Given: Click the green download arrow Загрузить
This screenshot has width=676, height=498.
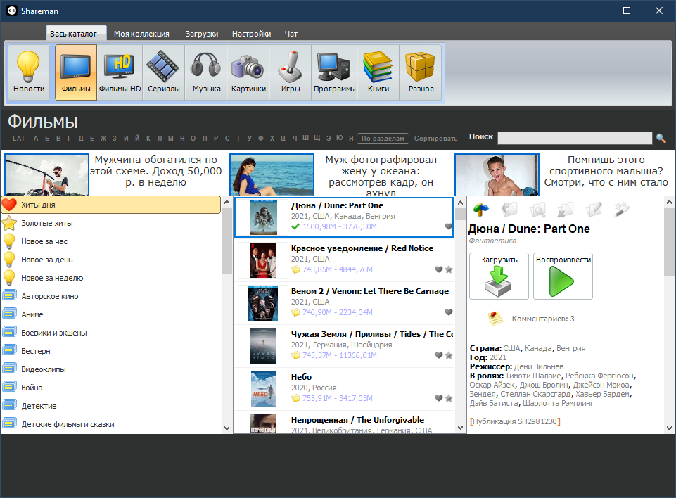Looking at the screenshot, I should (x=499, y=276).
